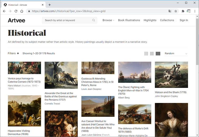Open title Gustavus III Attending Christmas Mass
Image resolution: width=199 pixels, height=137 pixels.
[98, 82]
